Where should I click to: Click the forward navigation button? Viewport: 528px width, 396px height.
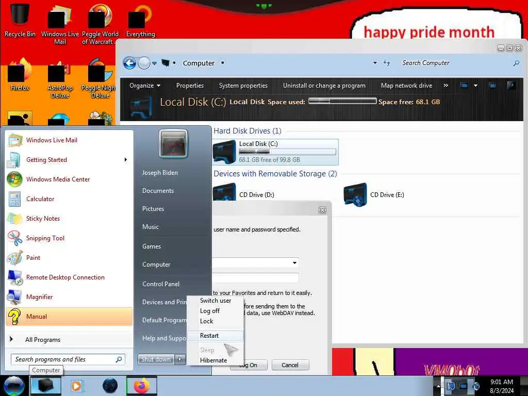[x=144, y=63]
